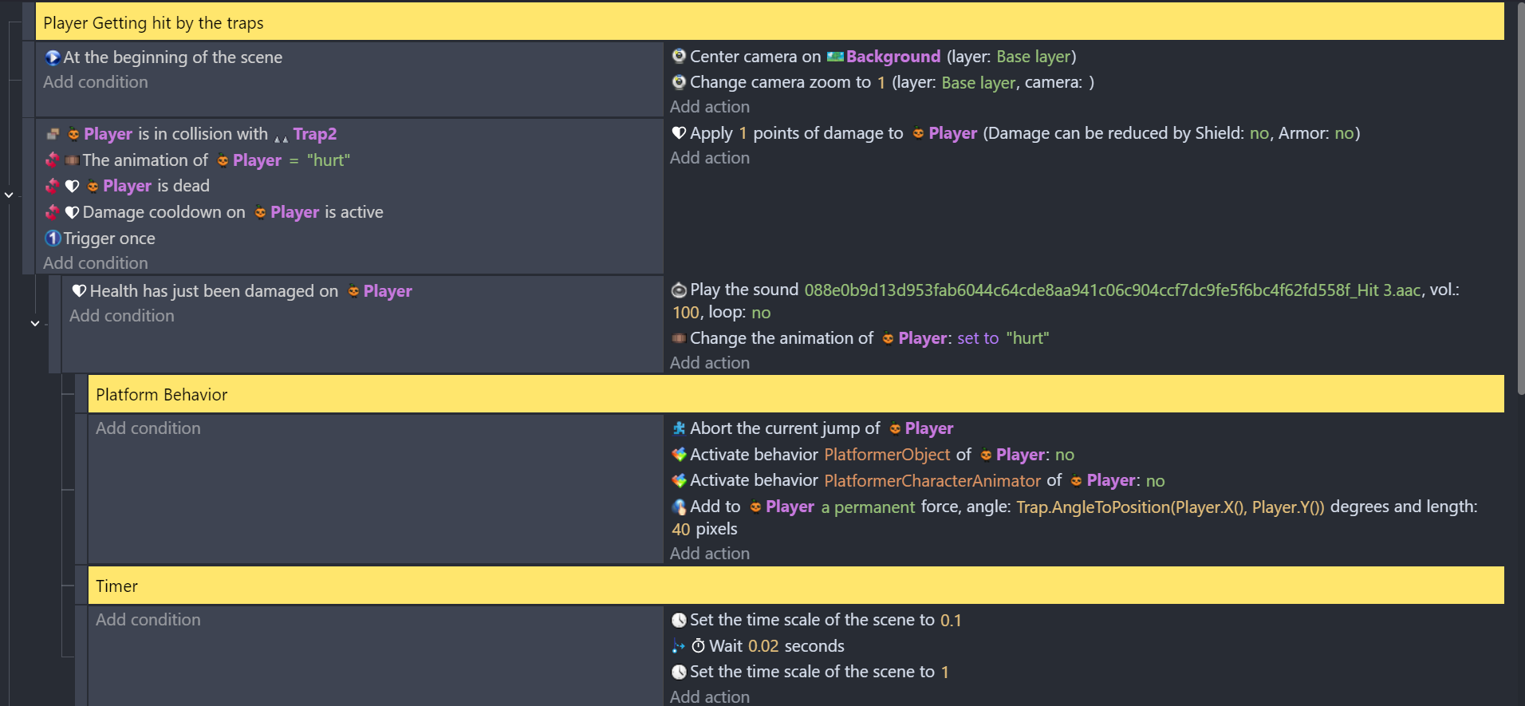Click the heart icon beside 'Health has just been damaged'
Image resolution: width=1525 pixels, height=706 pixels.
pos(79,291)
